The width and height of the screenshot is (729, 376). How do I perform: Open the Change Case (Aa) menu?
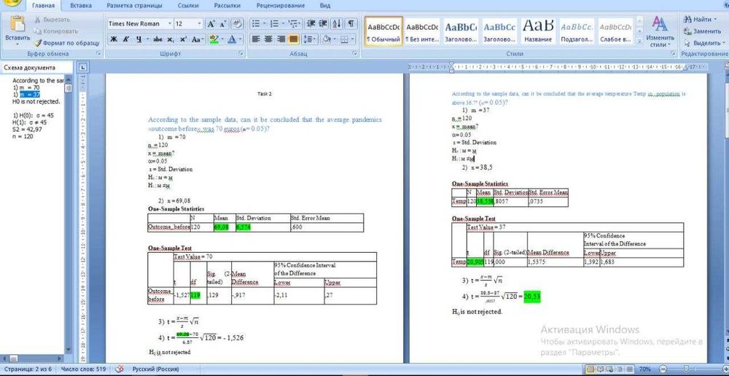click(197, 39)
